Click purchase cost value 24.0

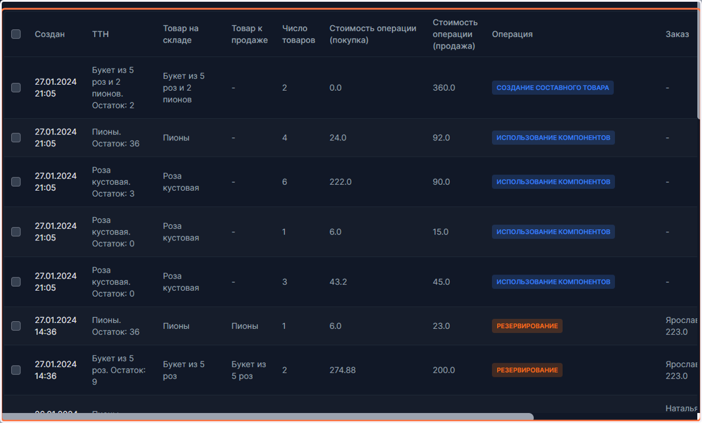[x=338, y=138]
